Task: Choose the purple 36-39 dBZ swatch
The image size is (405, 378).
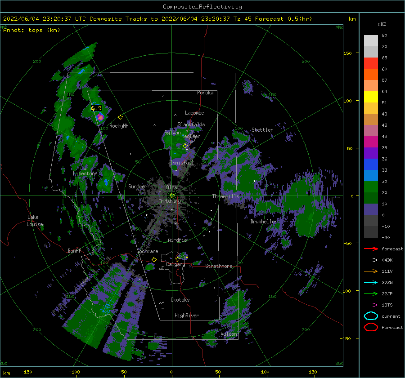Action: (371, 153)
